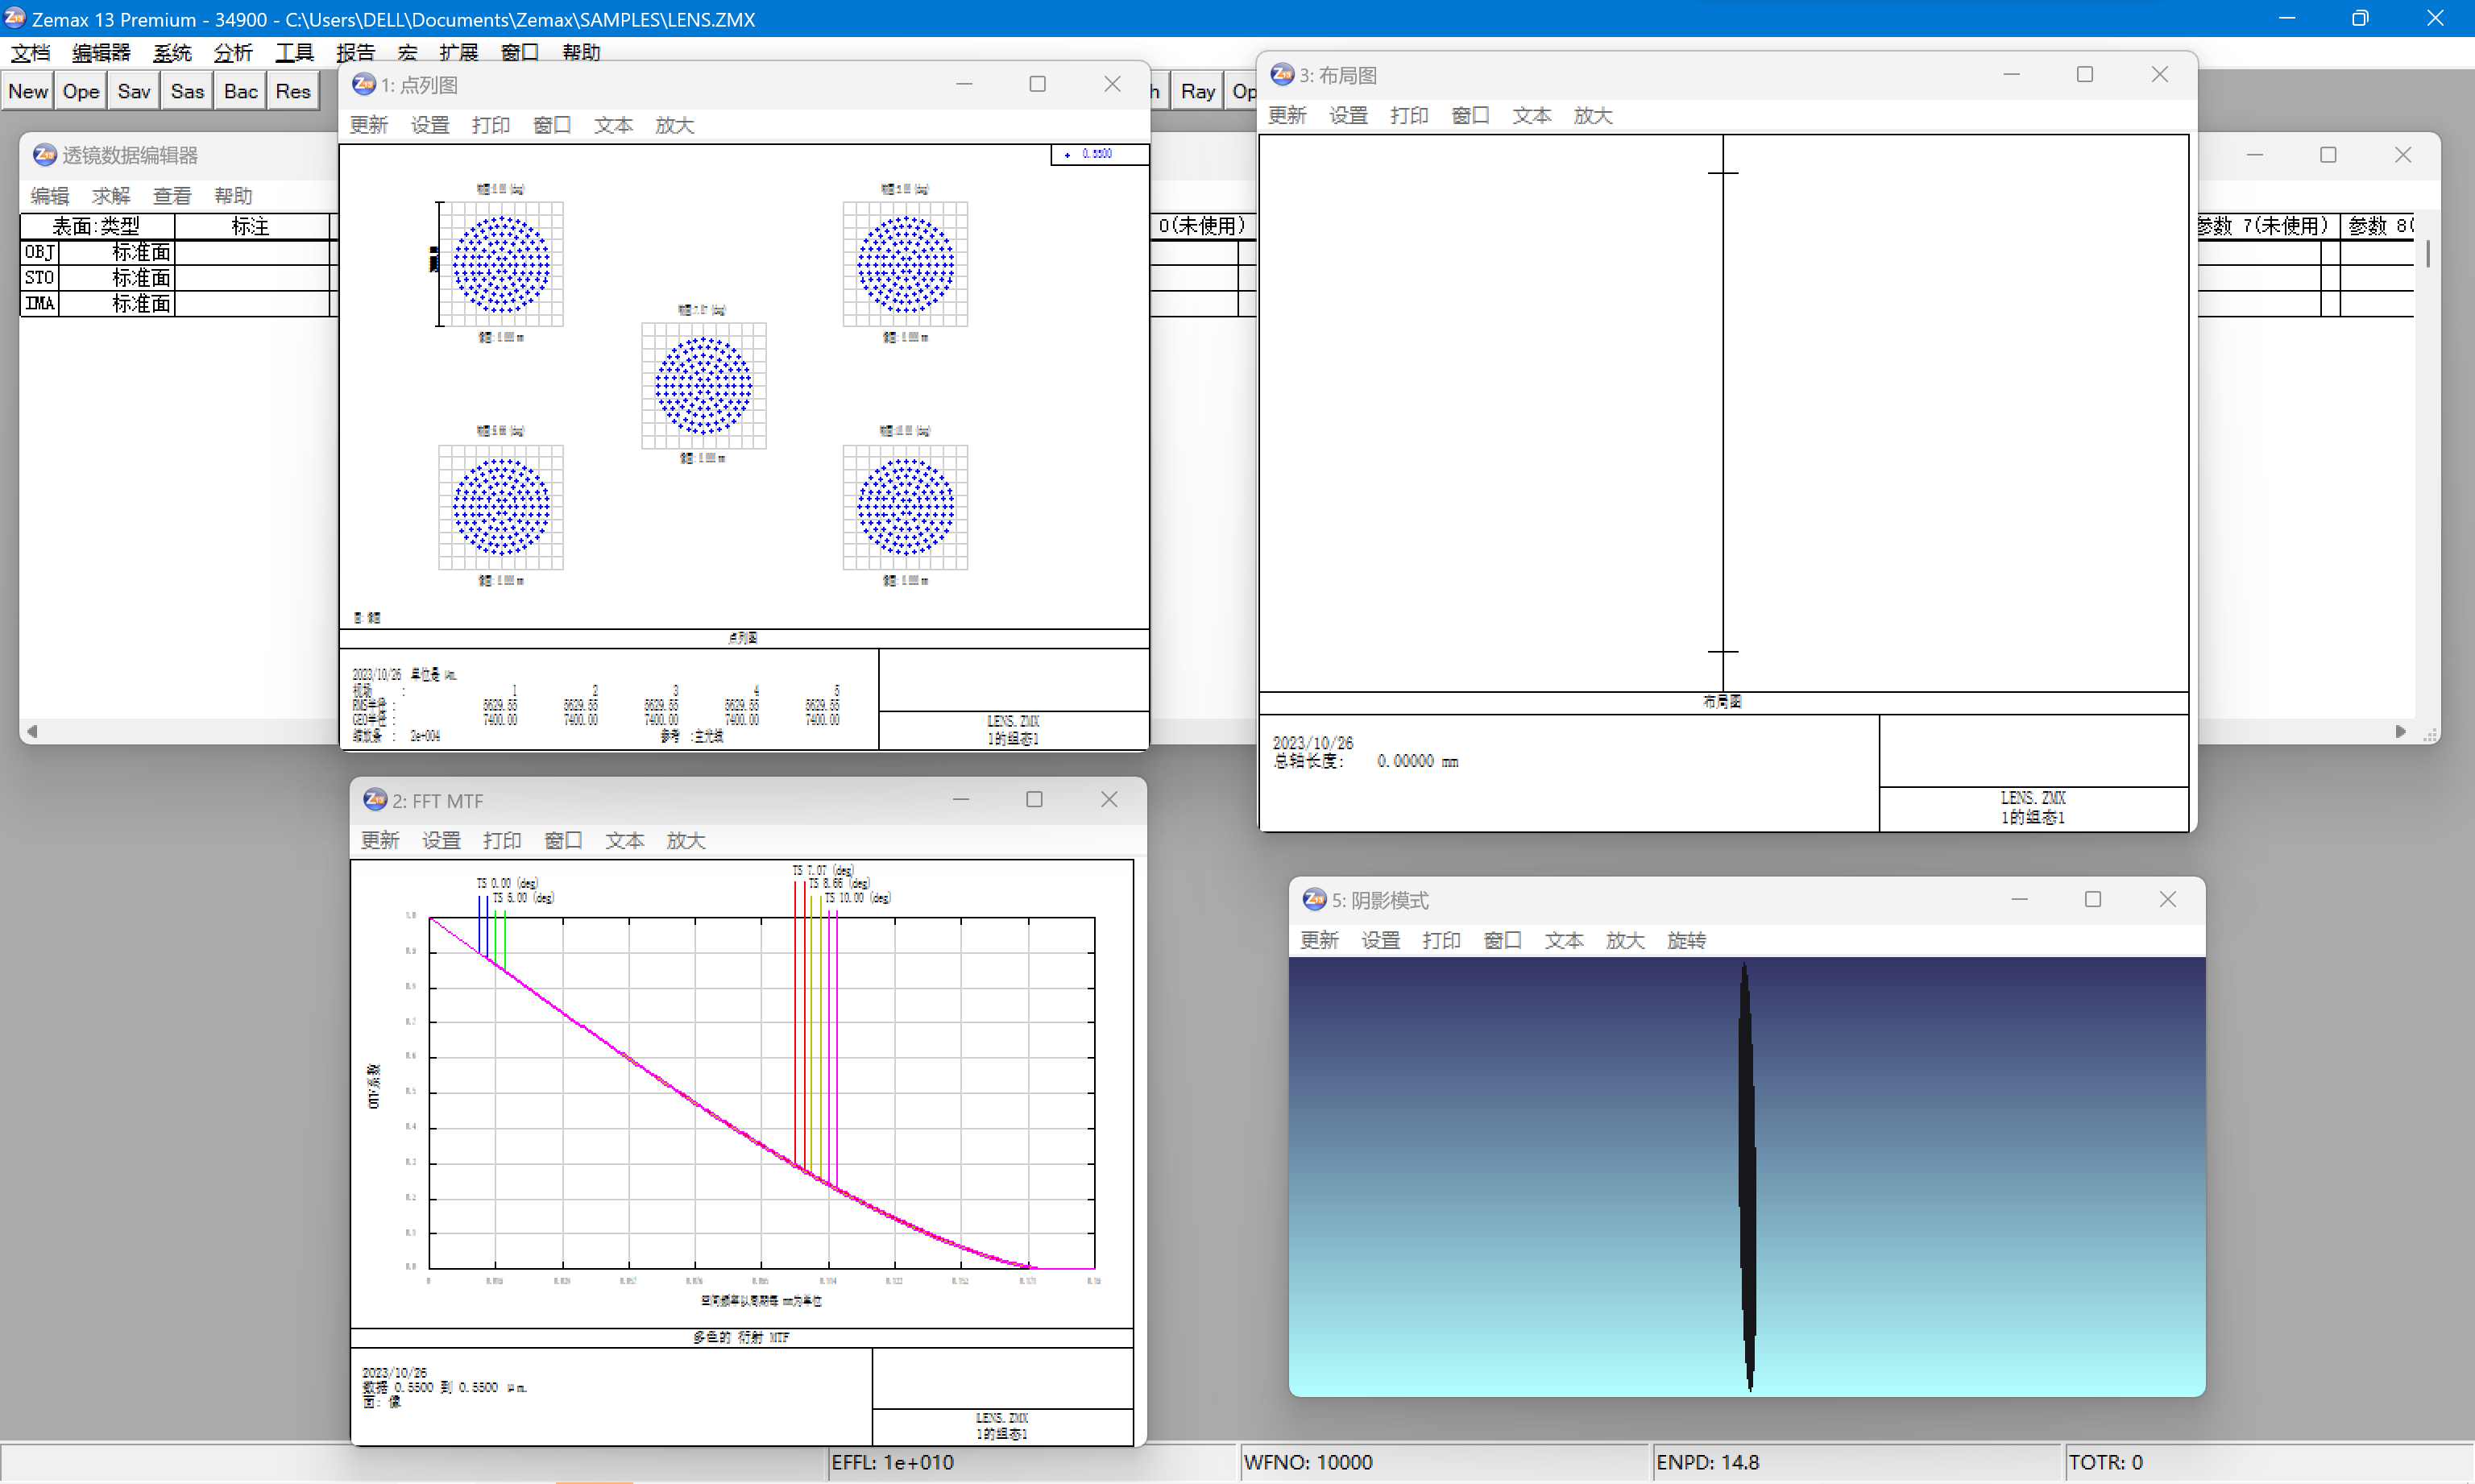
Task: Select the STO surface row
Action: click(x=40, y=278)
